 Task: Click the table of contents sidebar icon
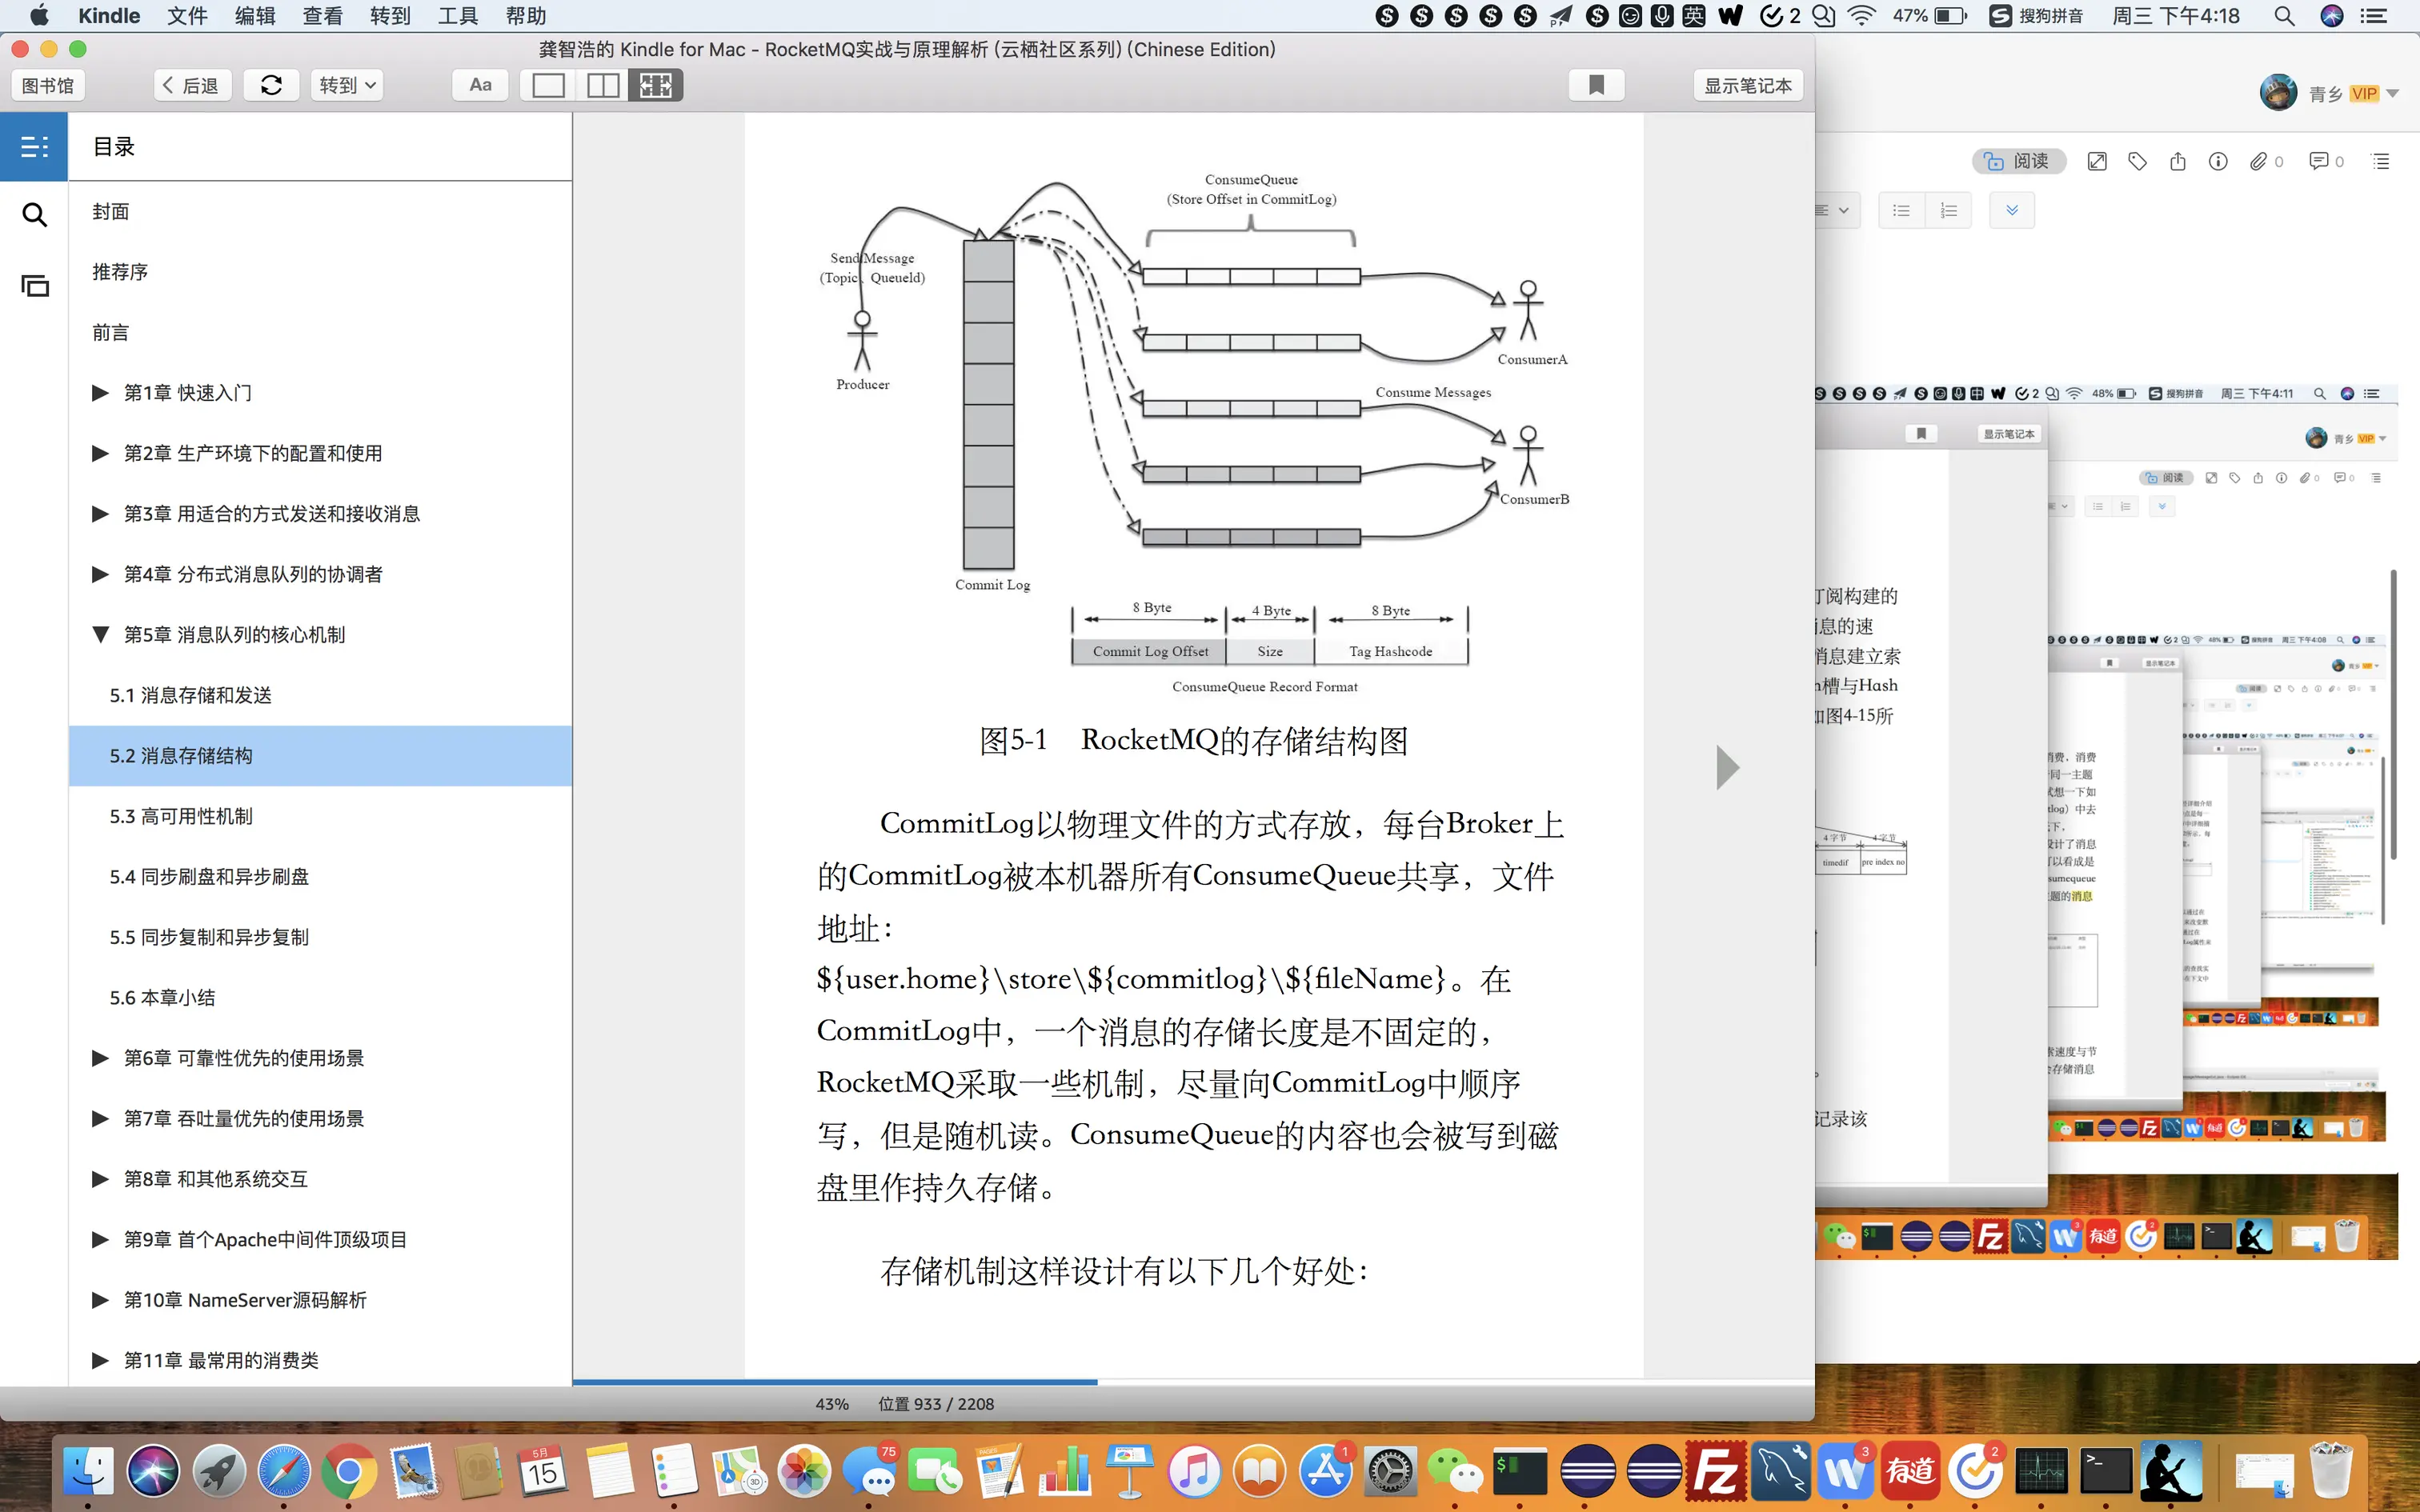(x=34, y=147)
